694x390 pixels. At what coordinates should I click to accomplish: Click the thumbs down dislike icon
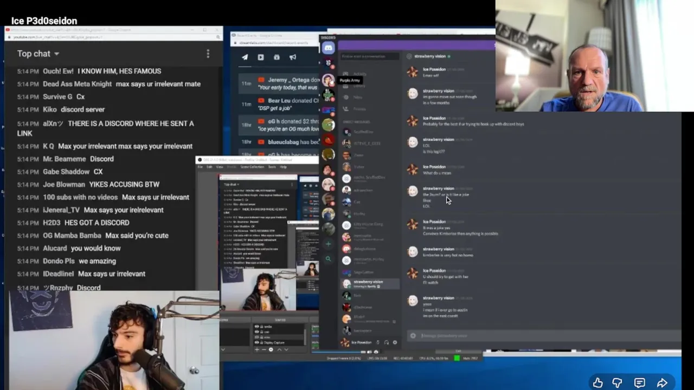[x=617, y=383]
